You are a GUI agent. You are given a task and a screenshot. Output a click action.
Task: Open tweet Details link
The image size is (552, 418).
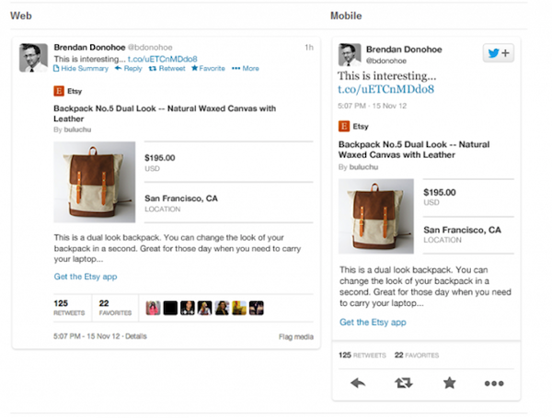tap(135, 337)
